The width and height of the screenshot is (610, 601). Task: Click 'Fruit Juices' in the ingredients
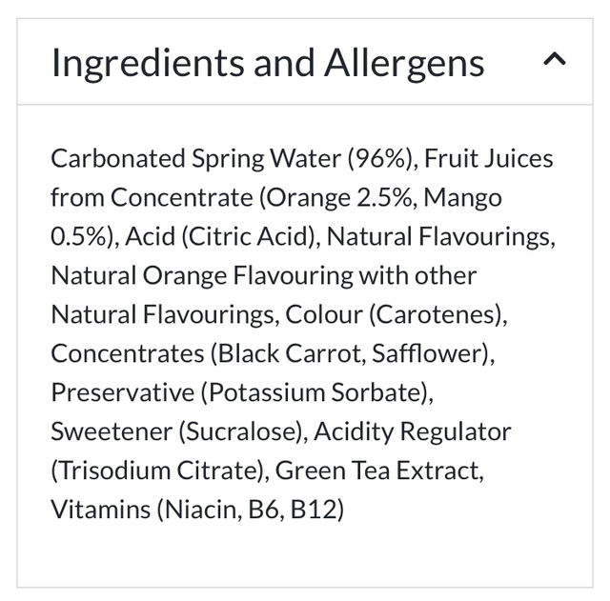click(x=489, y=158)
